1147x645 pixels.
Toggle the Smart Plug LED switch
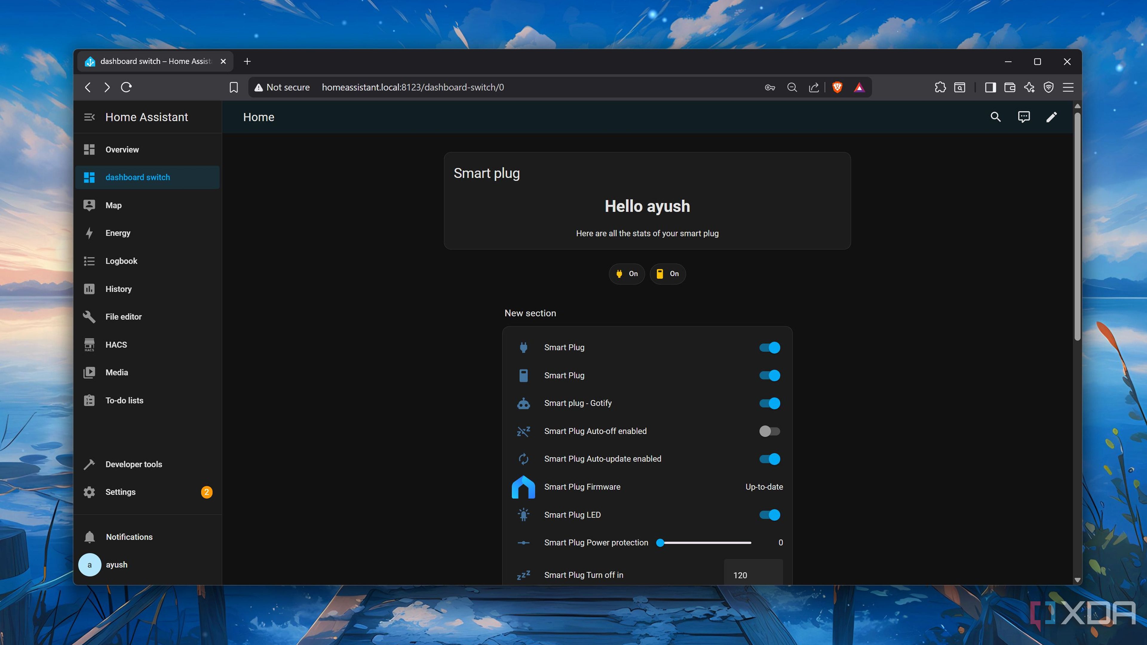coord(770,515)
